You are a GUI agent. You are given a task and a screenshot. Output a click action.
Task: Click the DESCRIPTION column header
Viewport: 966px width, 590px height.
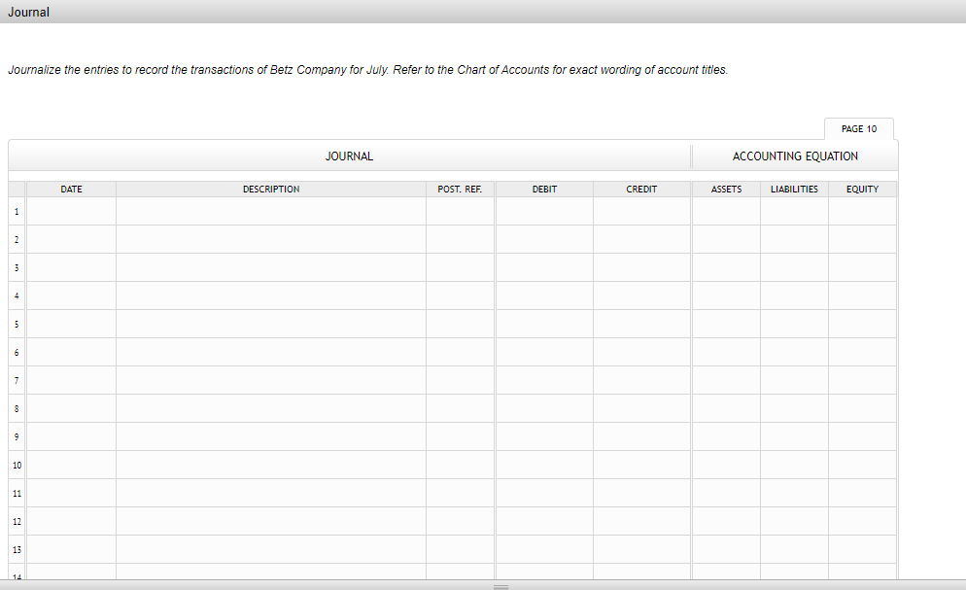pyautogui.click(x=270, y=189)
